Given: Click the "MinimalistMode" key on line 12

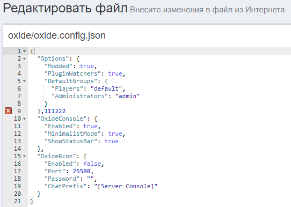Looking at the screenshot, I should click(x=72, y=134).
